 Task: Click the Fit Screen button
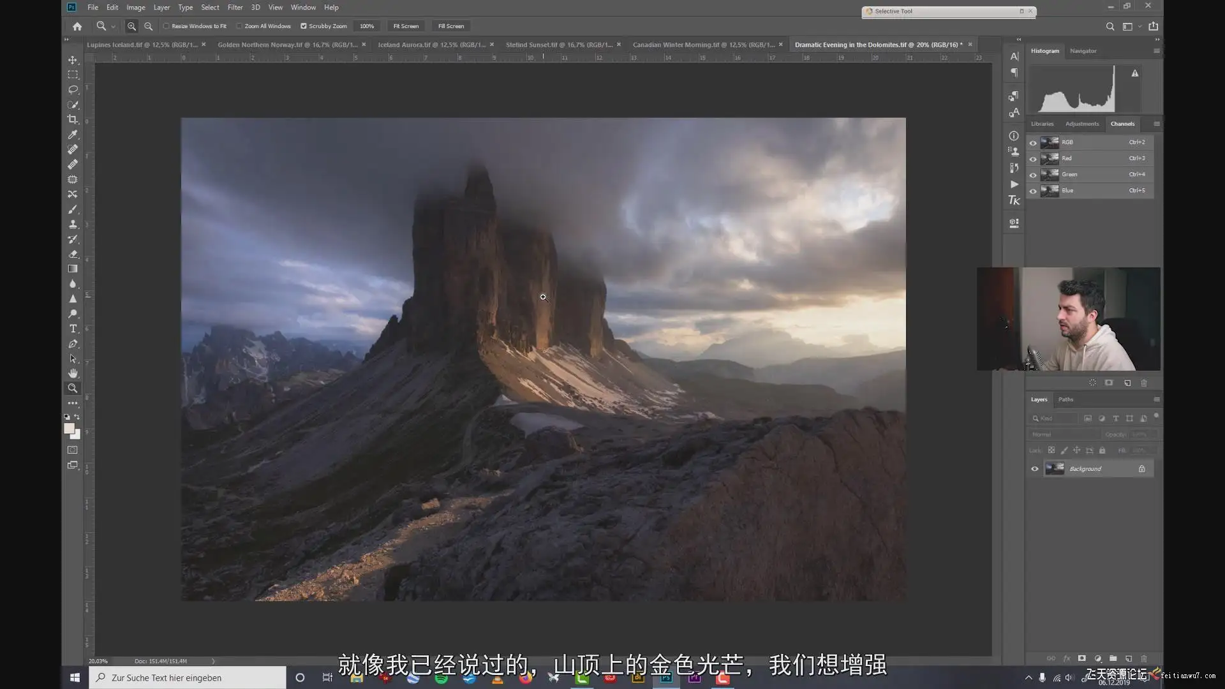[406, 26]
